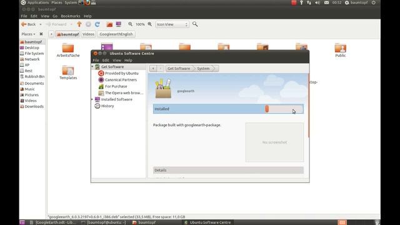Zoom out with magnifier minus icon
The width and height of the screenshot is (400, 225).
[131, 24]
